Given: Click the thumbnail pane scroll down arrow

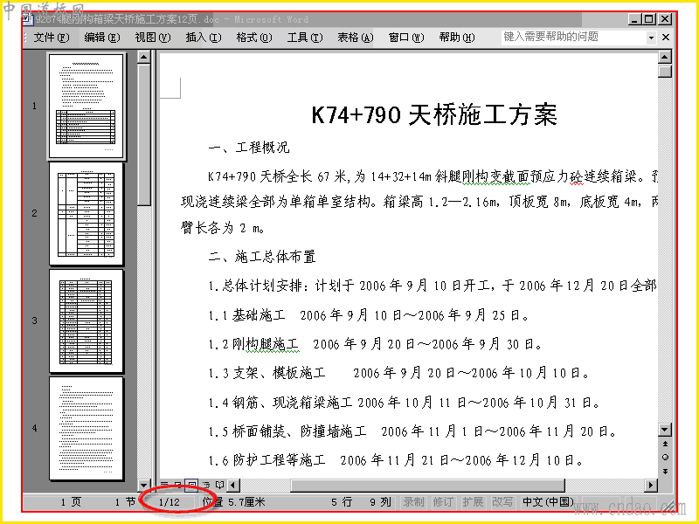Looking at the screenshot, I should (143, 485).
